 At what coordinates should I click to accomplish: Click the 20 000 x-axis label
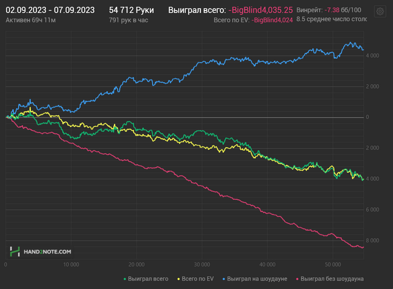136,264
